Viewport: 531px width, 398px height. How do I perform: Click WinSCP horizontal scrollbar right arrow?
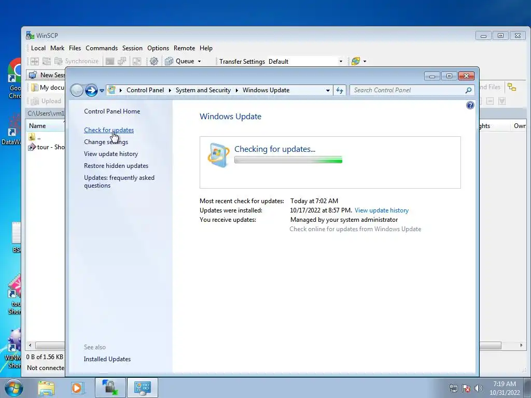(521, 345)
